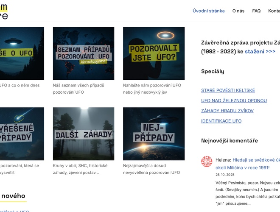This screenshot has width=280, height=212.
Task: Open the 'Pozorovali jste UFO?' thumbnail
Action: 154,53
